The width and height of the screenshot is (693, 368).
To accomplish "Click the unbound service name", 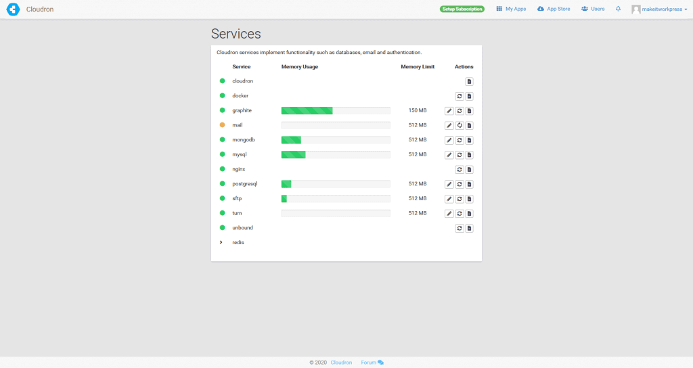I will click(x=243, y=228).
